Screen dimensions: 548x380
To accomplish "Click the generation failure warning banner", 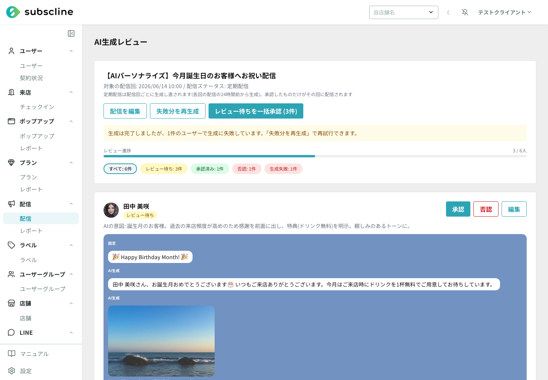I will [x=315, y=133].
